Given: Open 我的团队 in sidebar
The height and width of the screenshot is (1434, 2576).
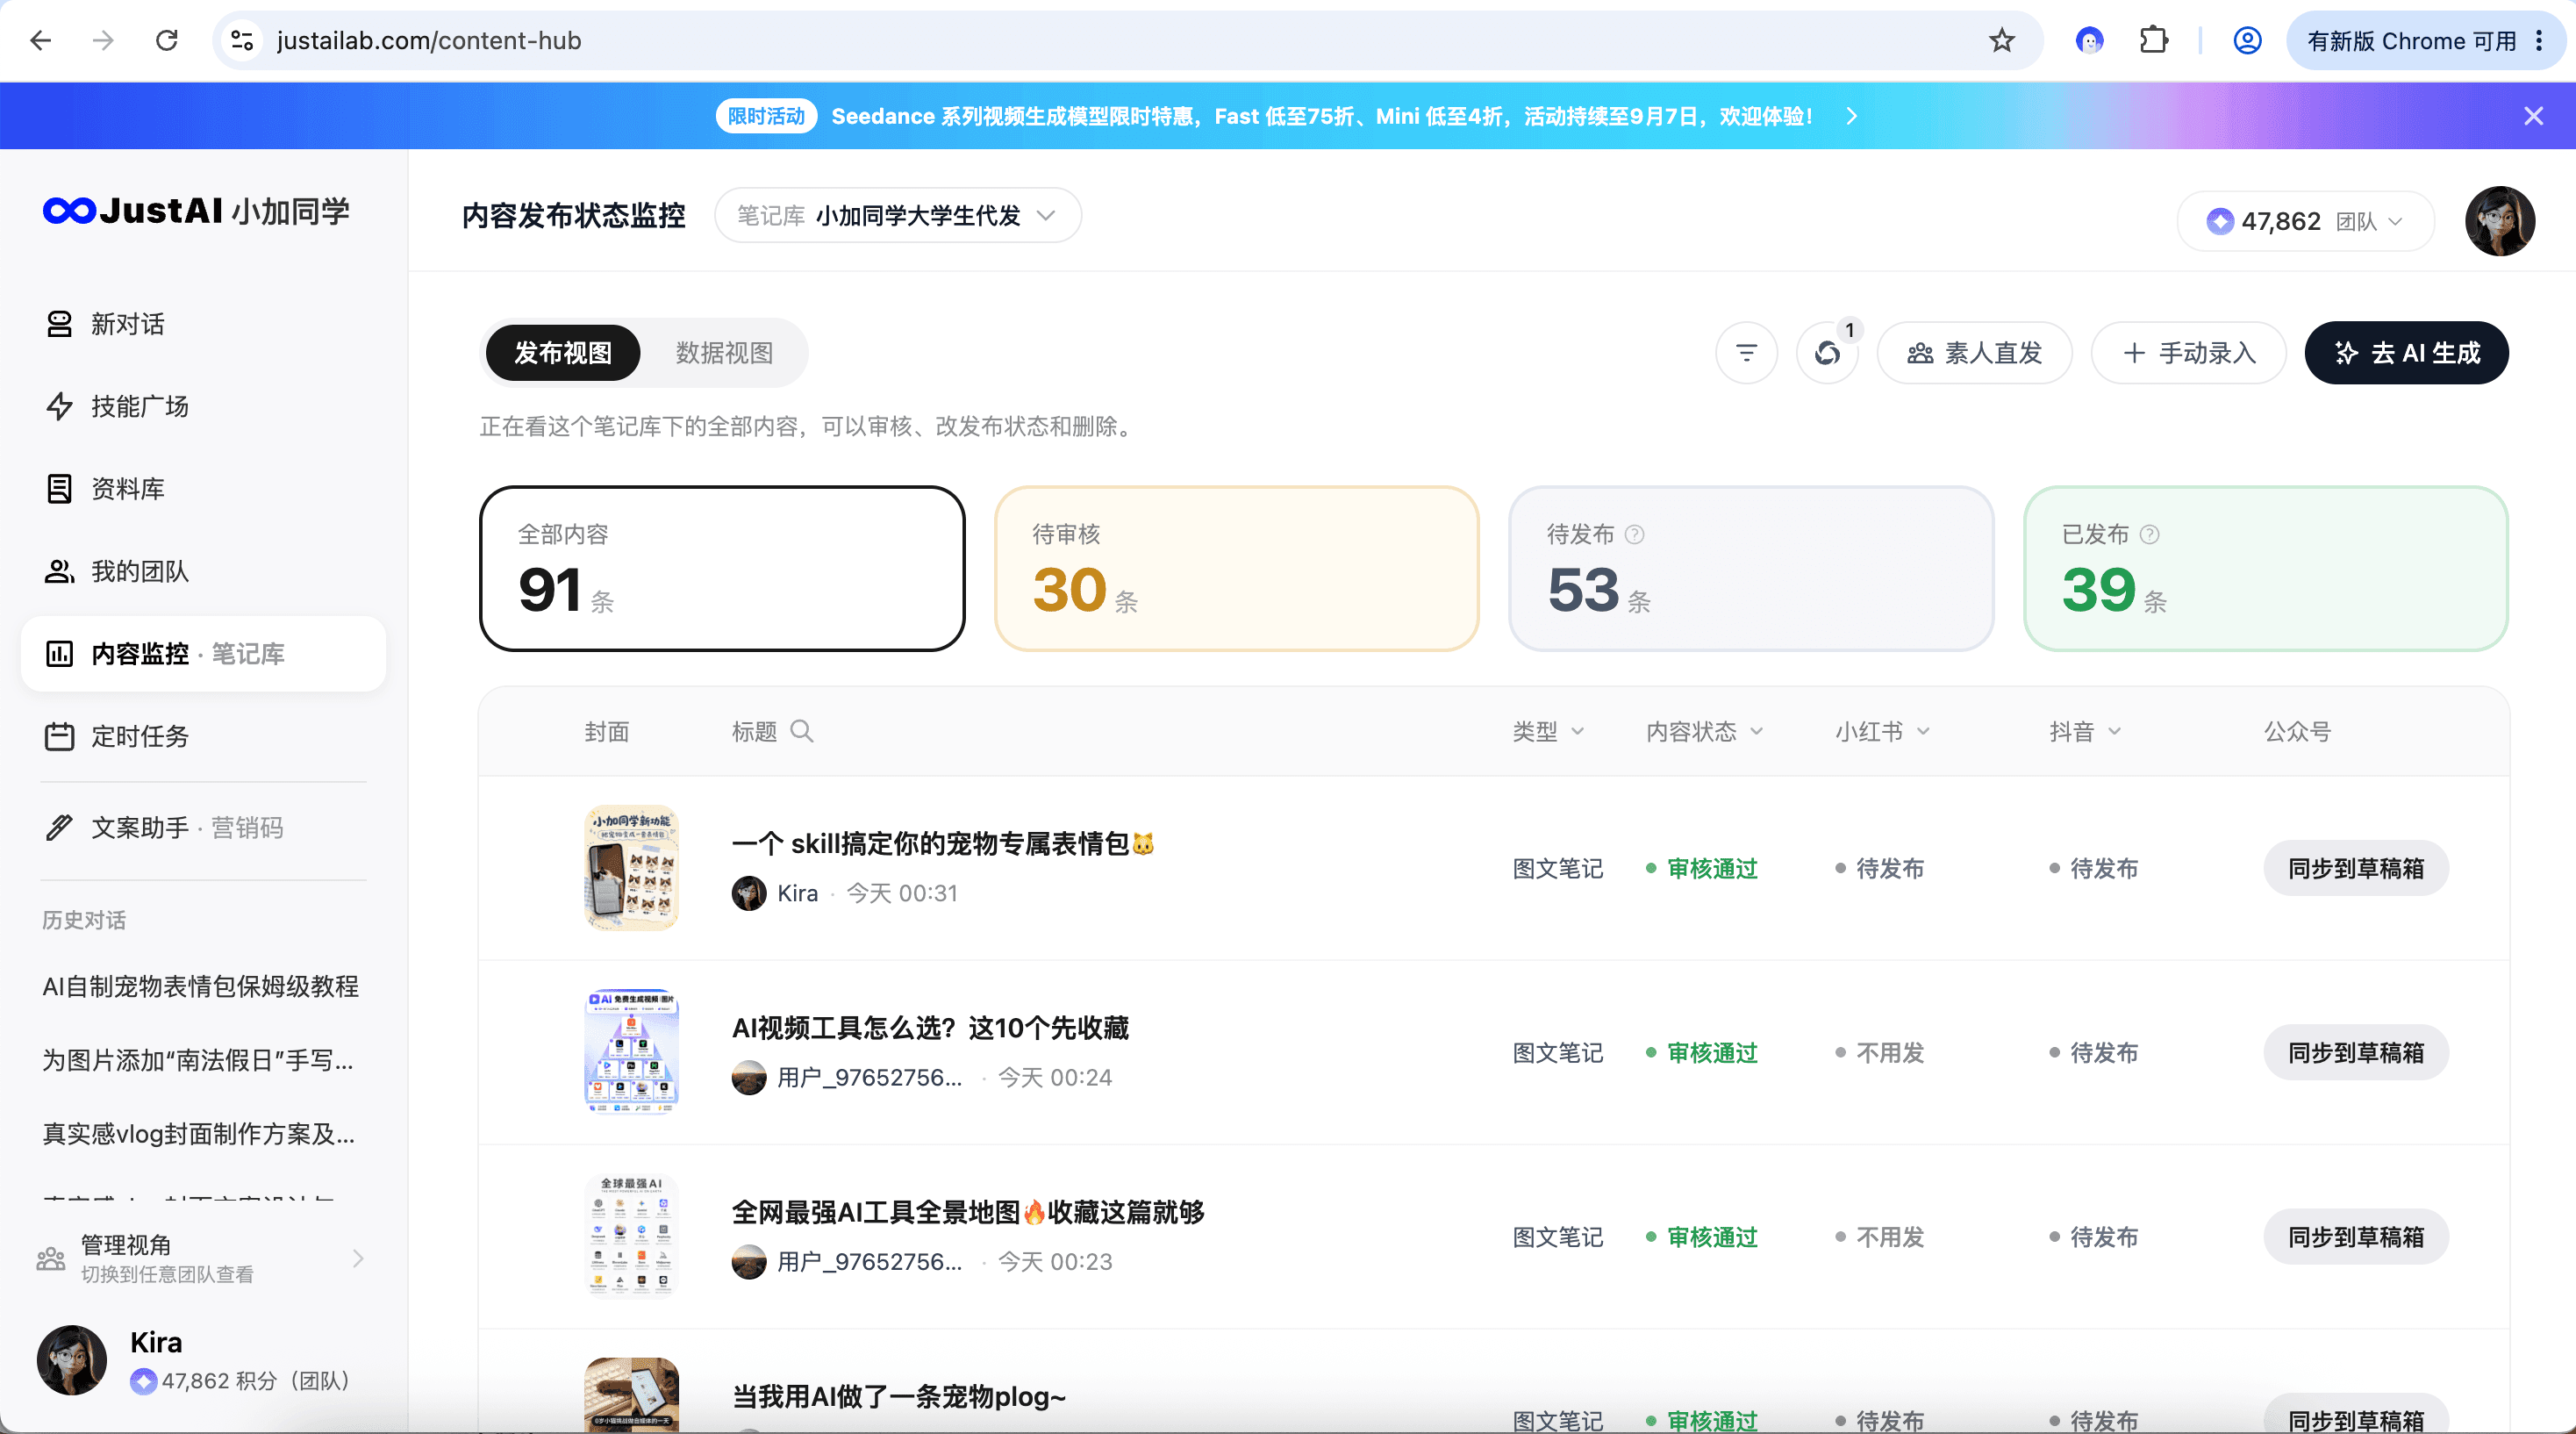Looking at the screenshot, I should (x=203, y=571).
